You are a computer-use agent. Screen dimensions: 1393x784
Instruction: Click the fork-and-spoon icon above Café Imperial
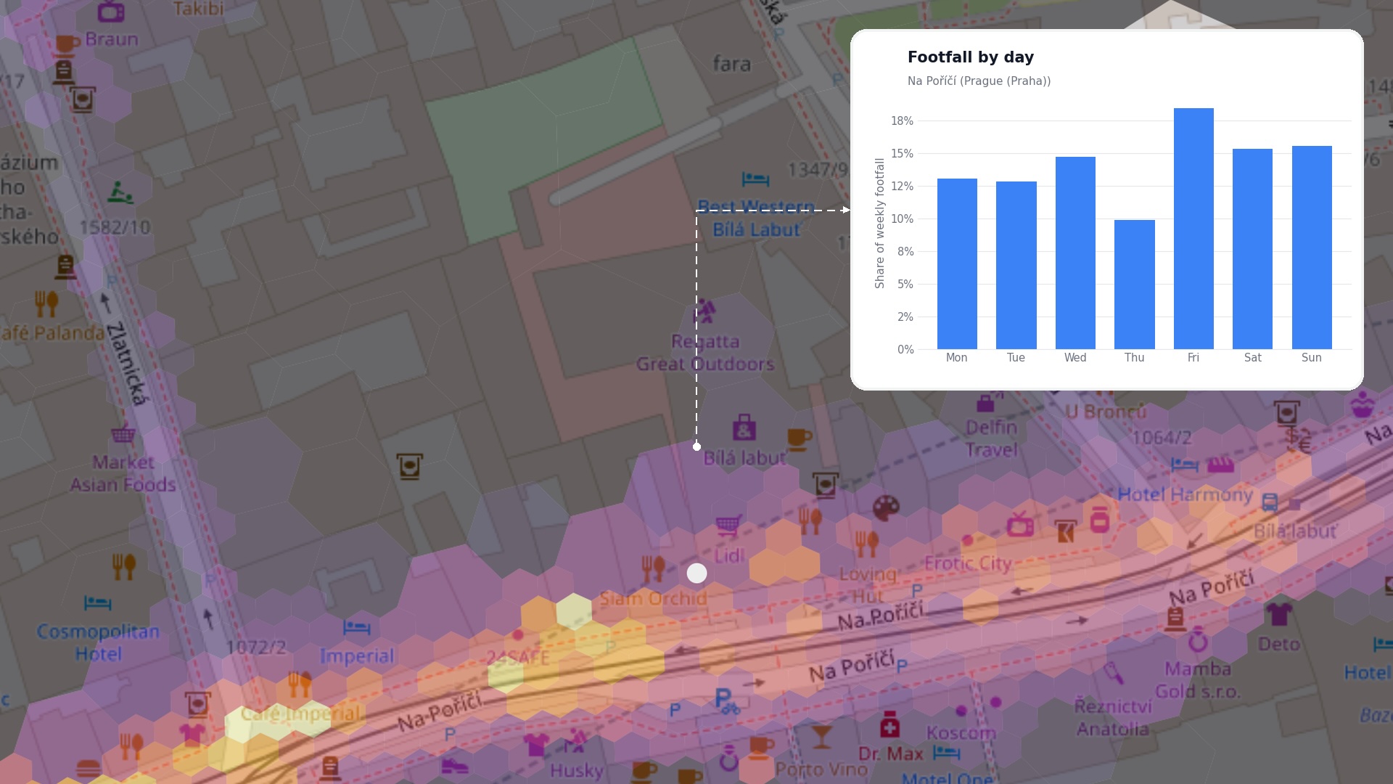[x=300, y=683]
